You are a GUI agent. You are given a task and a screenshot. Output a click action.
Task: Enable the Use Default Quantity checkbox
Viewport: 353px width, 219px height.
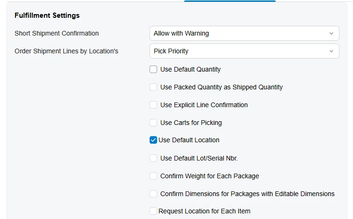pyautogui.click(x=153, y=69)
